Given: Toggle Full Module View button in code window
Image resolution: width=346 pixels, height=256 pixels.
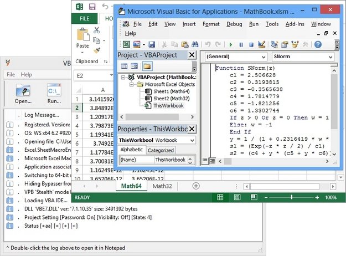Looking at the screenshot, I should (212, 161).
